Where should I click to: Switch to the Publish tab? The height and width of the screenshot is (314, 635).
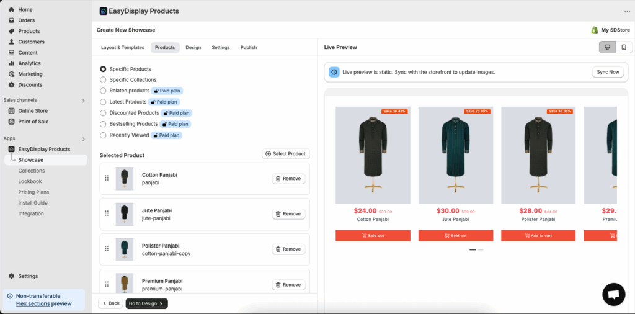point(249,47)
